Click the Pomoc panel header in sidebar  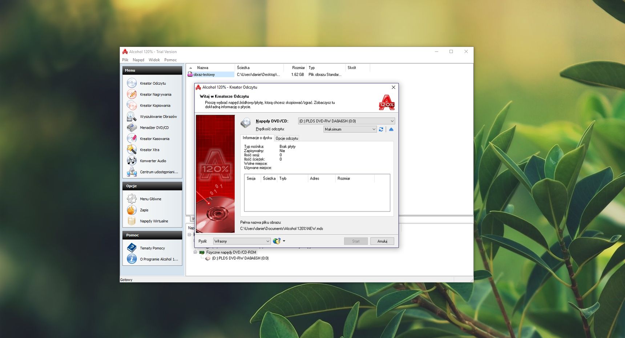coord(152,235)
